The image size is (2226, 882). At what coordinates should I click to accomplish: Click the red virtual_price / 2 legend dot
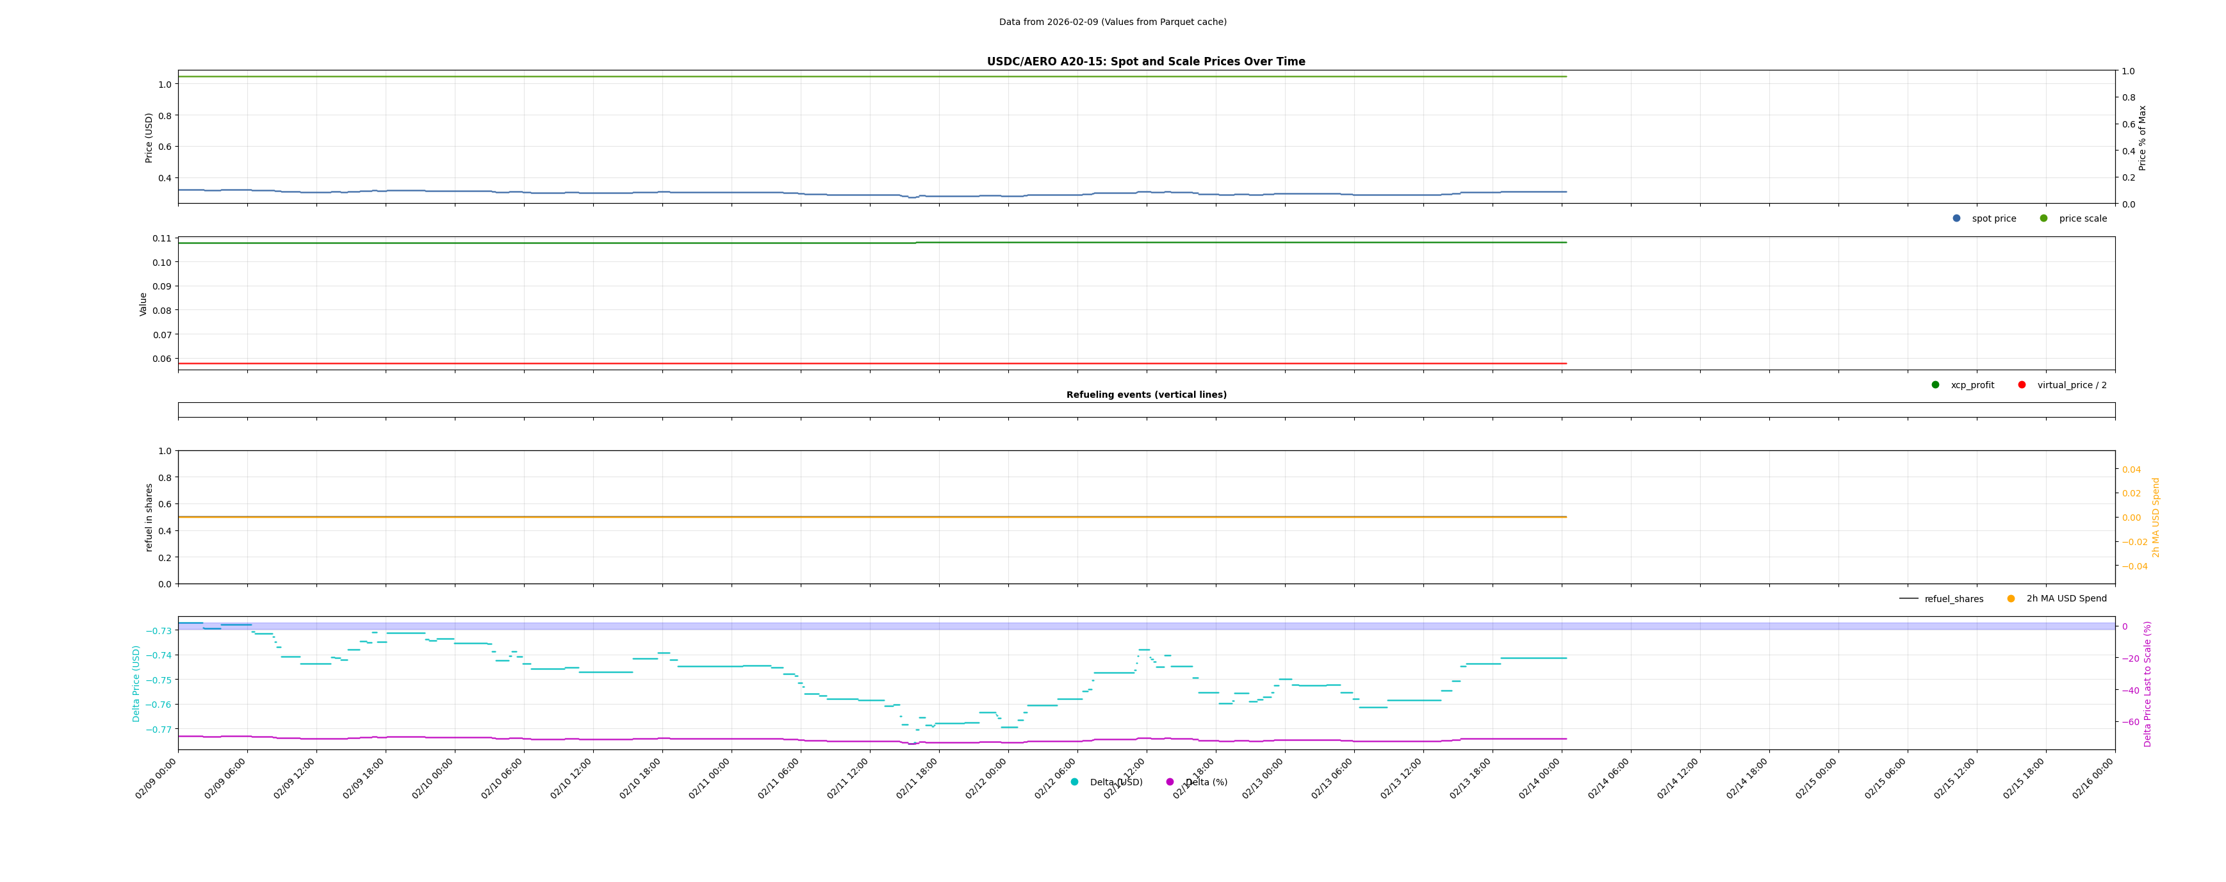click(2022, 386)
